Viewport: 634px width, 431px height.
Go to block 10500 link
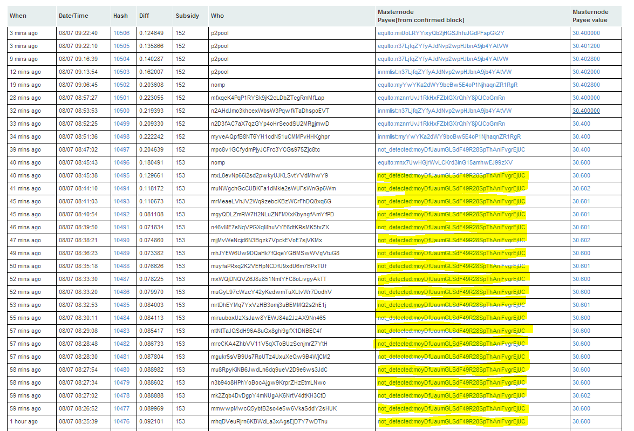pyautogui.click(x=121, y=111)
